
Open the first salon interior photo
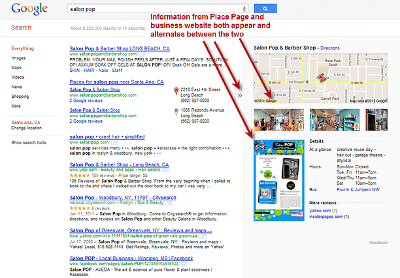pyautogui.click(x=279, y=120)
